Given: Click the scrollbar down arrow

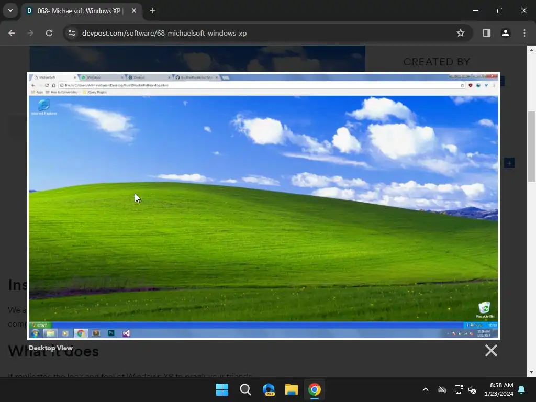Looking at the screenshot, I should pos(531,372).
